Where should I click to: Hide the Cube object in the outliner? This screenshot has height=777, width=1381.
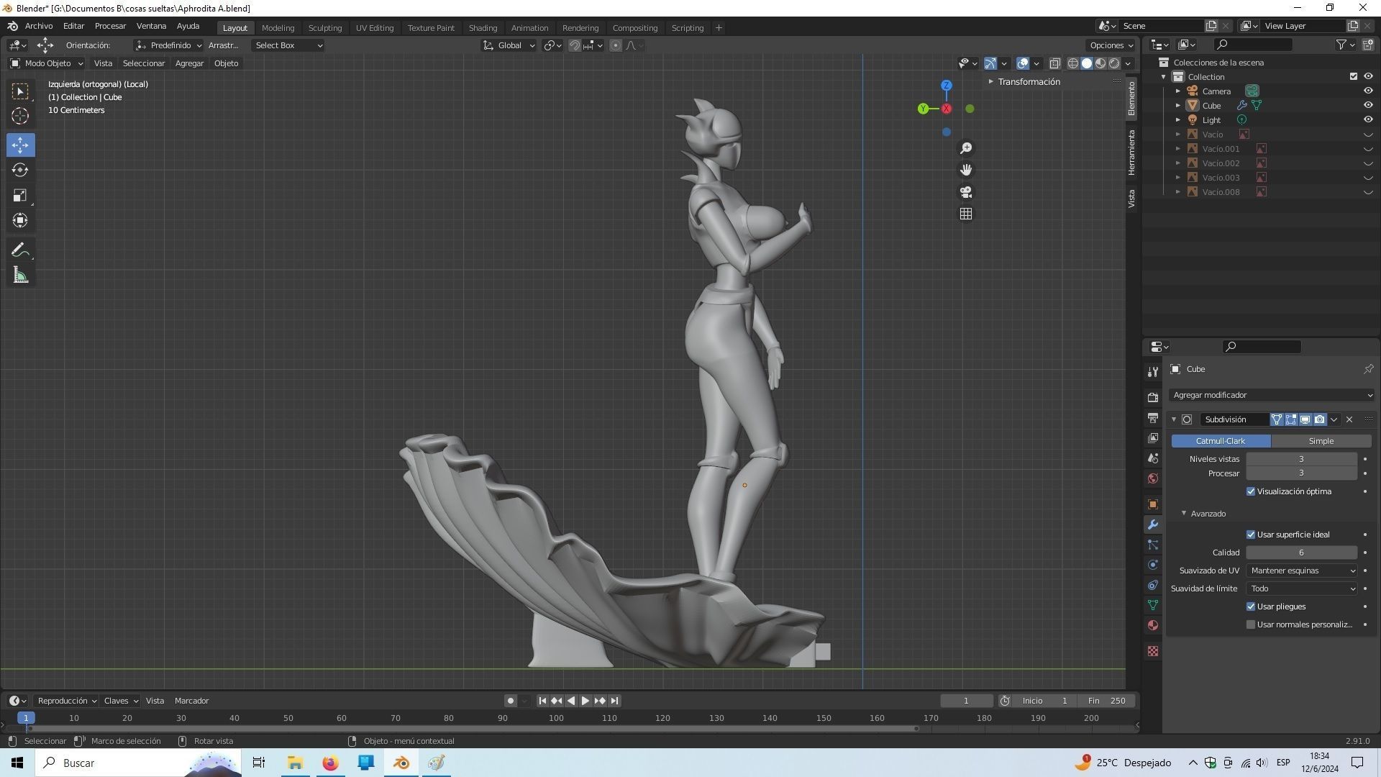click(1368, 106)
